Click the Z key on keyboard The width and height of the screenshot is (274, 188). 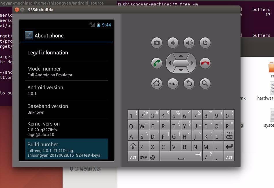point(144,146)
